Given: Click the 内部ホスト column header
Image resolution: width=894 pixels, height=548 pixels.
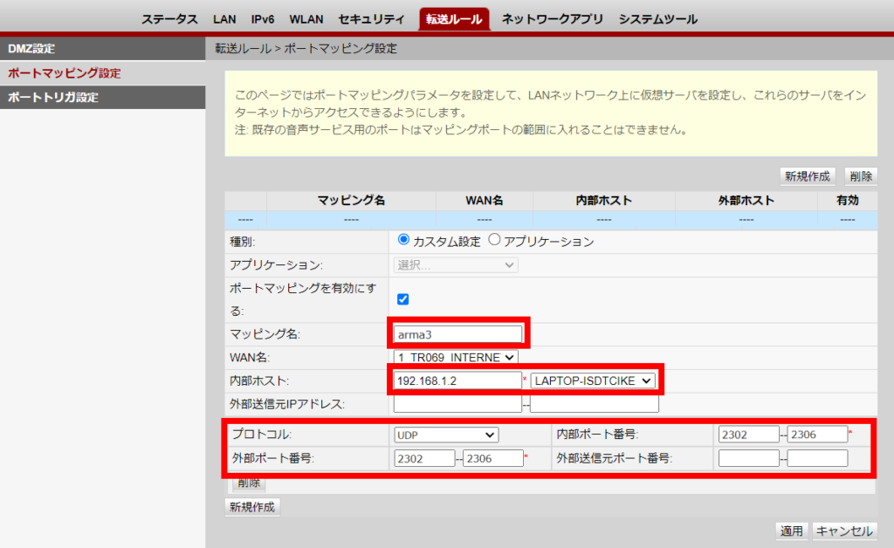Looking at the screenshot, I should [x=604, y=201].
